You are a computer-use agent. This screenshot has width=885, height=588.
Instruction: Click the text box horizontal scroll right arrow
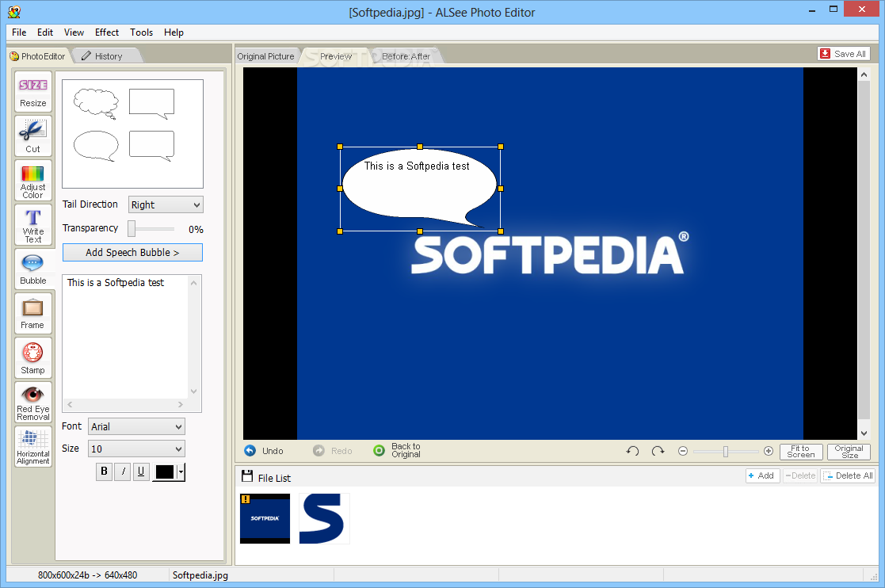pos(181,404)
